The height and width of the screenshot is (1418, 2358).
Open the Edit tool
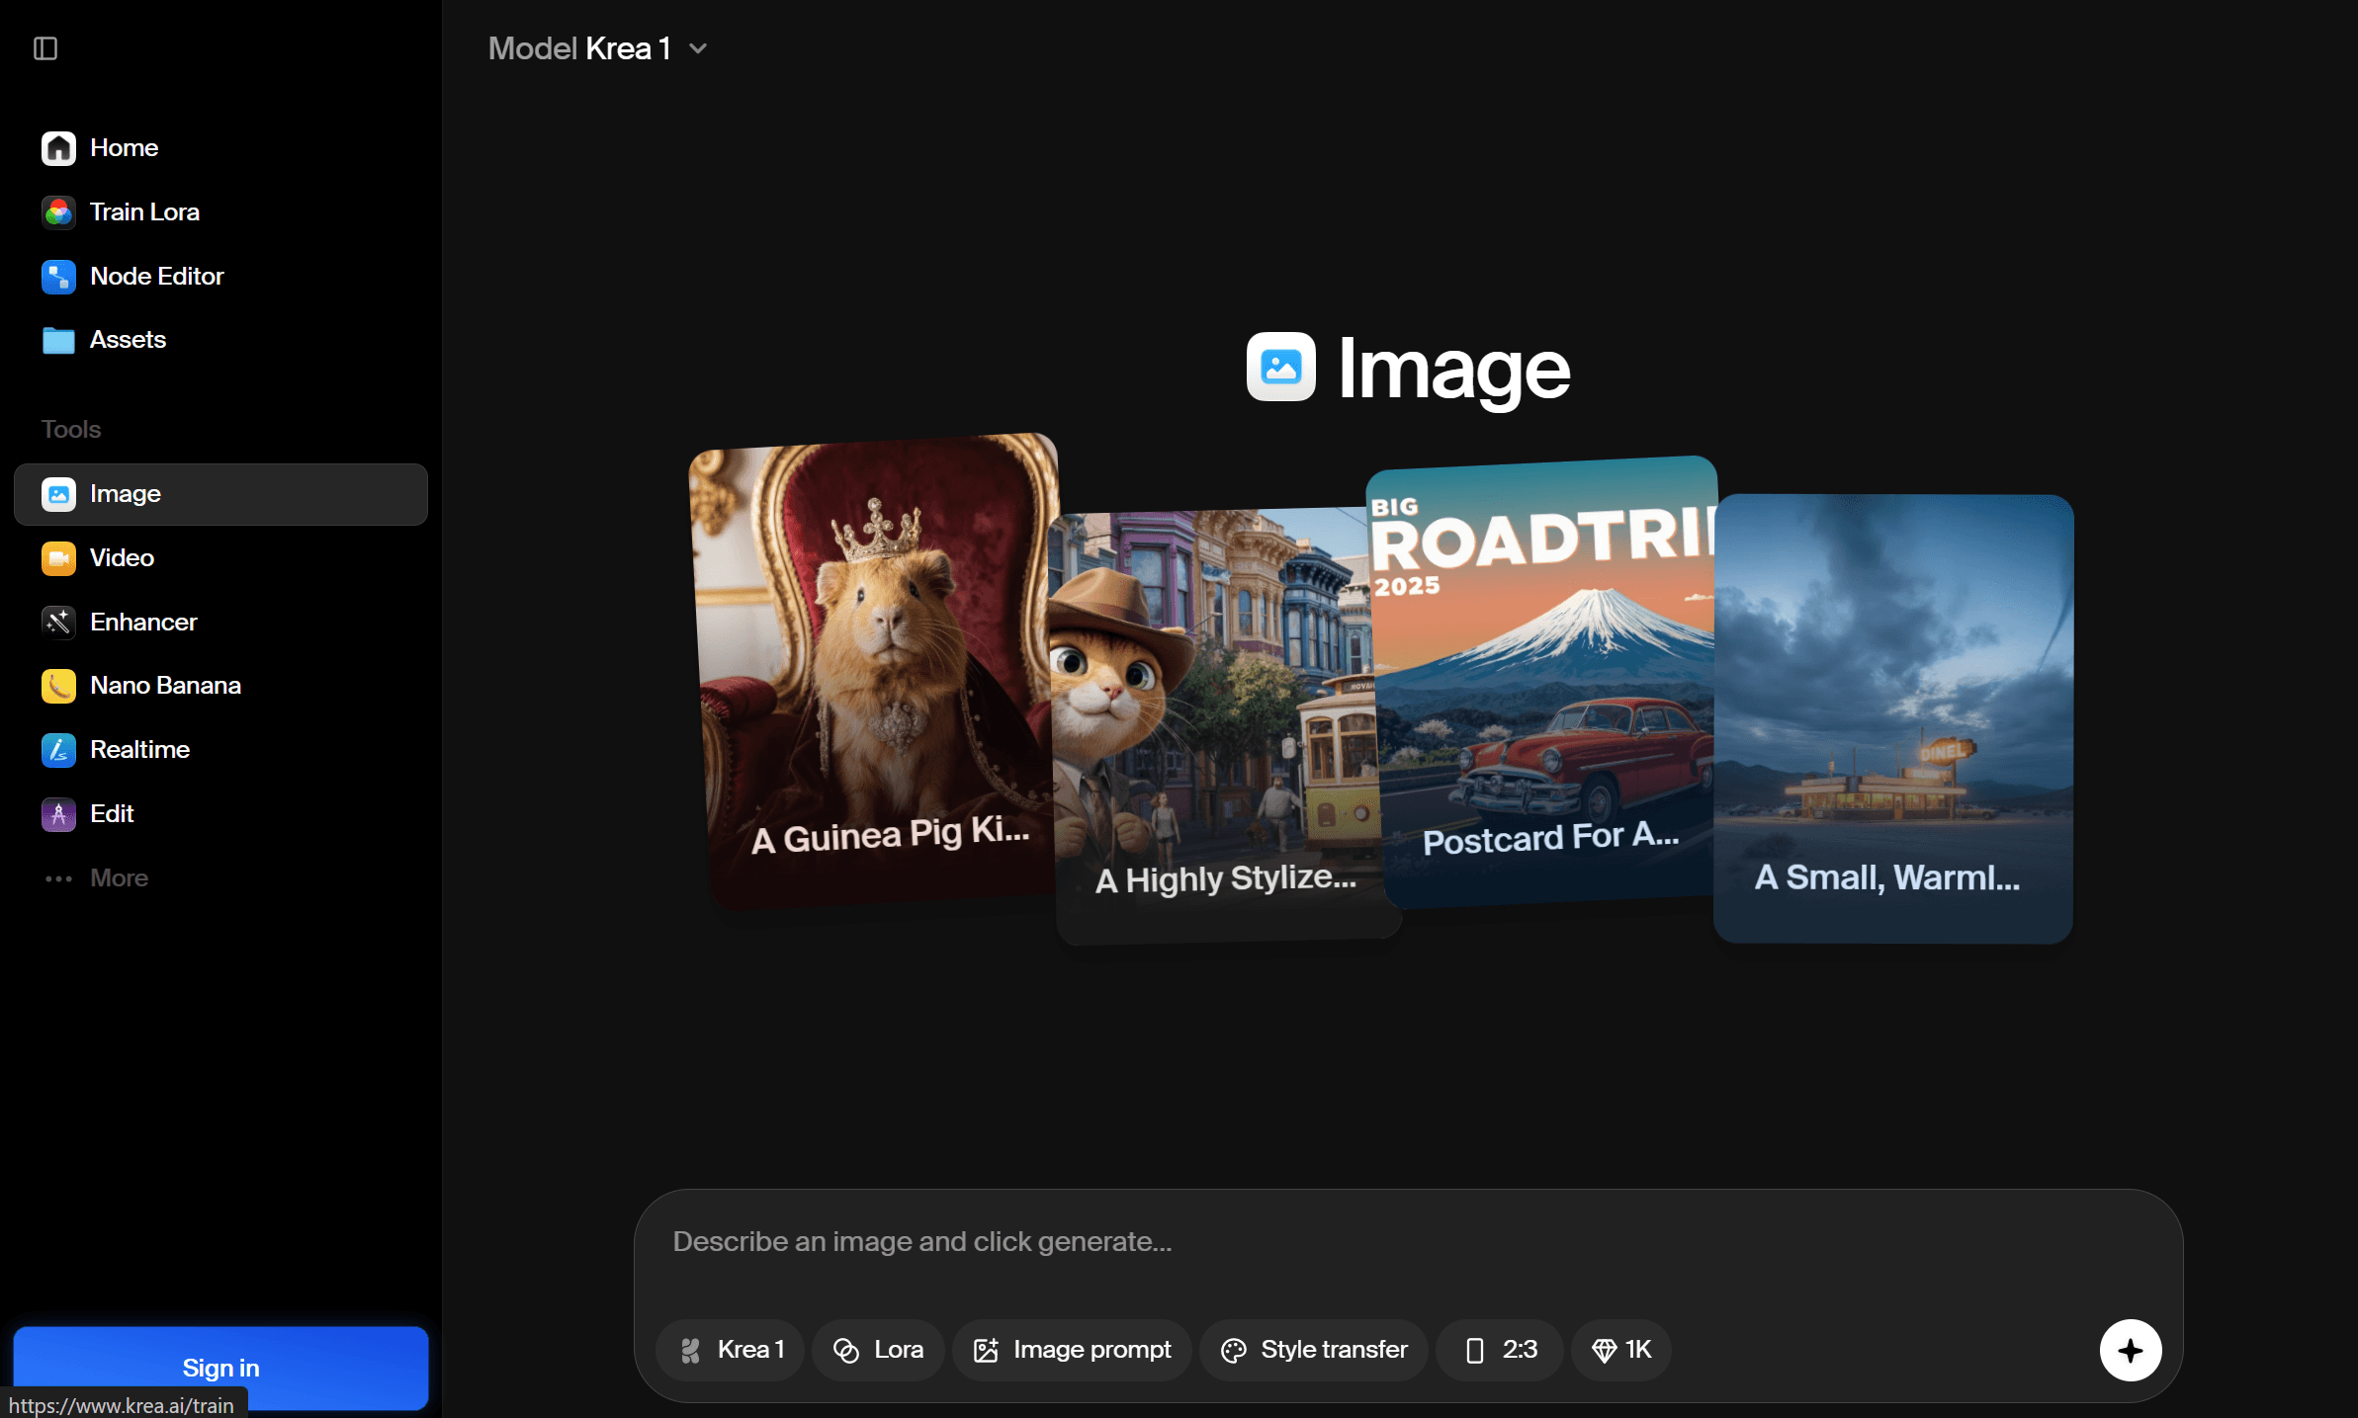tap(220, 814)
